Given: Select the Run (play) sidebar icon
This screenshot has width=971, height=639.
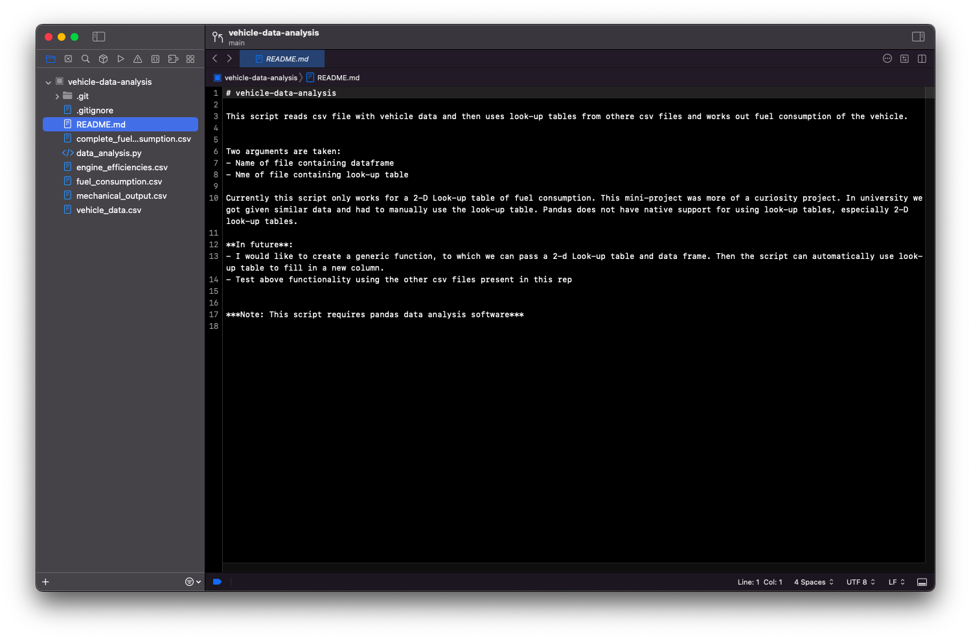Looking at the screenshot, I should click(120, 58).
